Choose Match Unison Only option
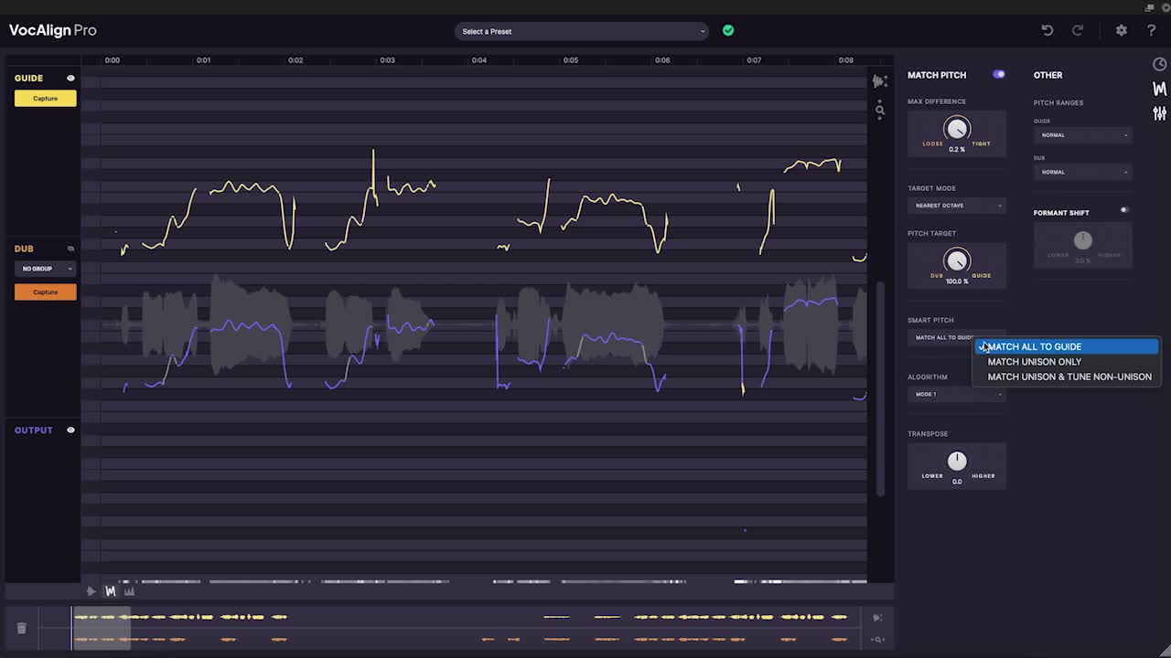This screenshot has width=1171, height=658. point(1034,362)
